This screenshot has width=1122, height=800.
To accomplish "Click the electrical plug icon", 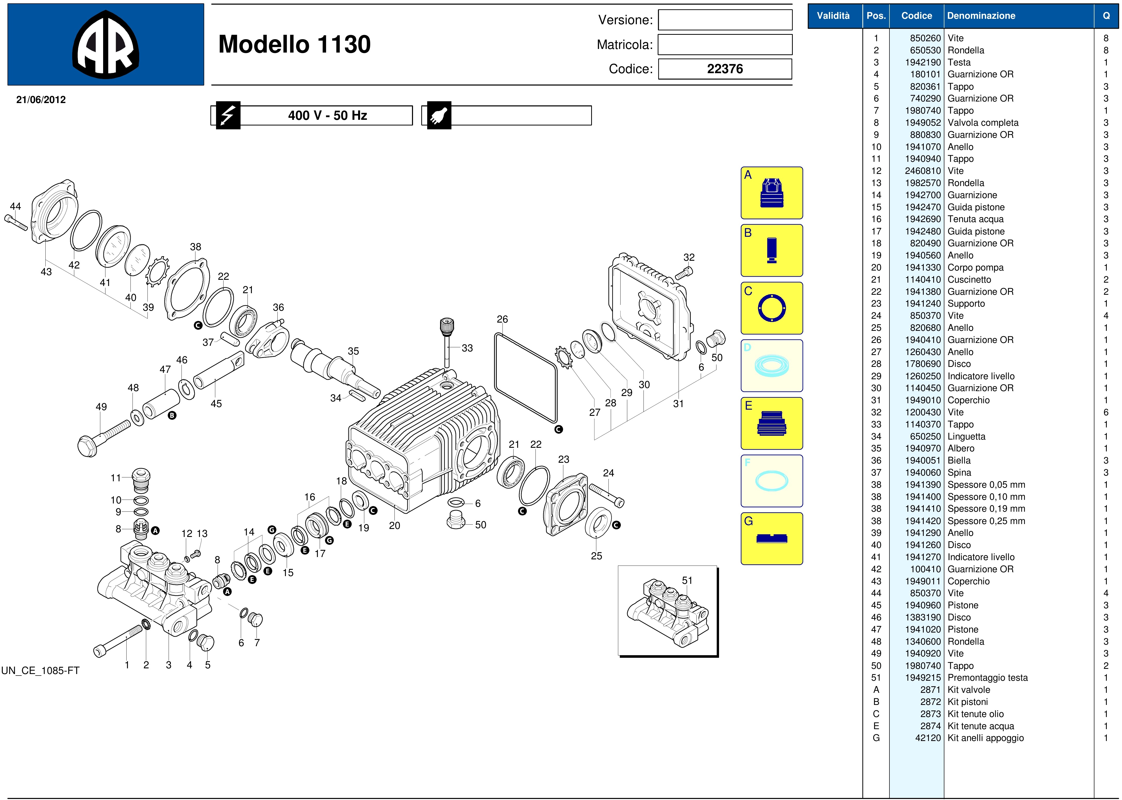I will (439, 116).
